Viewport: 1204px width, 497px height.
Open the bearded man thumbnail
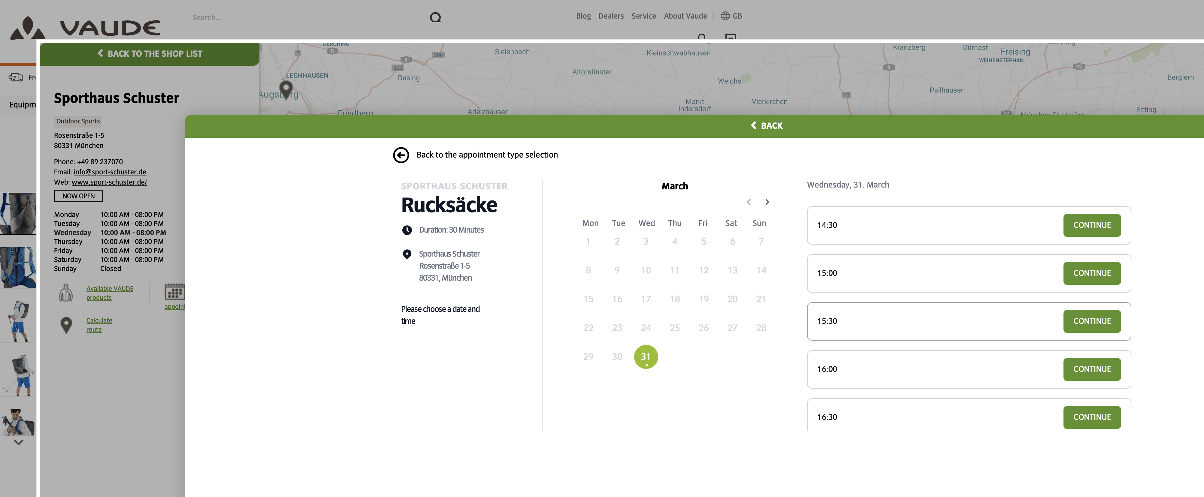pyautogui.click(x=18, y=423)
